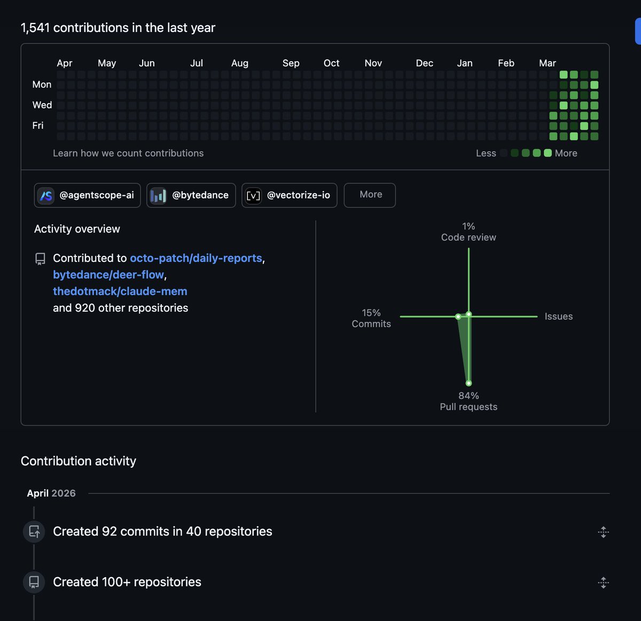Viewport: 641px width, 621px height.
Task: Open the bytedance/deer-flow repository link
Action: [x=108, y=275]
